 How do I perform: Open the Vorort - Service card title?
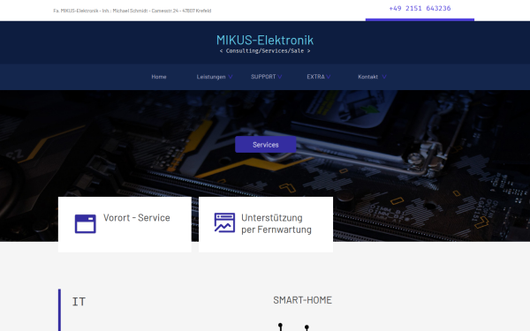(137, 218)
